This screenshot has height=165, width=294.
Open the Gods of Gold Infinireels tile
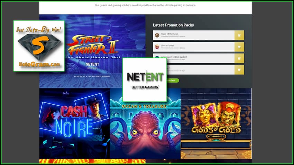coord(216,124)
